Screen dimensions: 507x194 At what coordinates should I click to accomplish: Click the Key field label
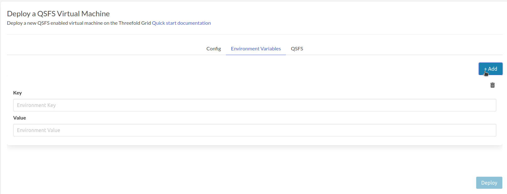point(18,93)
